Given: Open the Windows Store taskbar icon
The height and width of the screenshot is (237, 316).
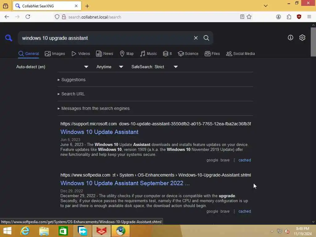Looking at the screenshot, I should tap(63, 231).
